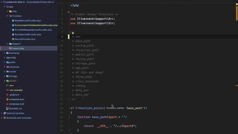Expand the bootstrap folder chevron
238x134 pixels.
click(4, 53)
